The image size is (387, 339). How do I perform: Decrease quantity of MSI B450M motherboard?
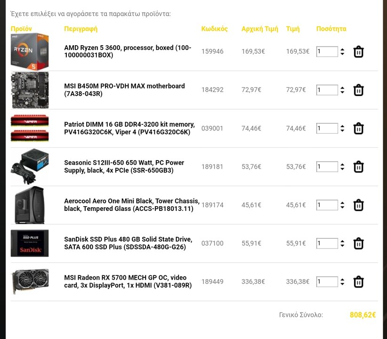click(342, 92)
